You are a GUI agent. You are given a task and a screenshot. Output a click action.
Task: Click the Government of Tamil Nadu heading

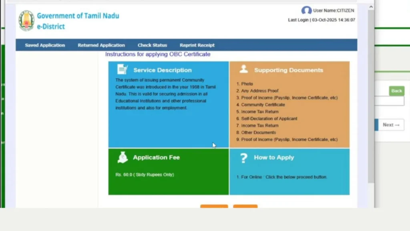click(78, 16)
